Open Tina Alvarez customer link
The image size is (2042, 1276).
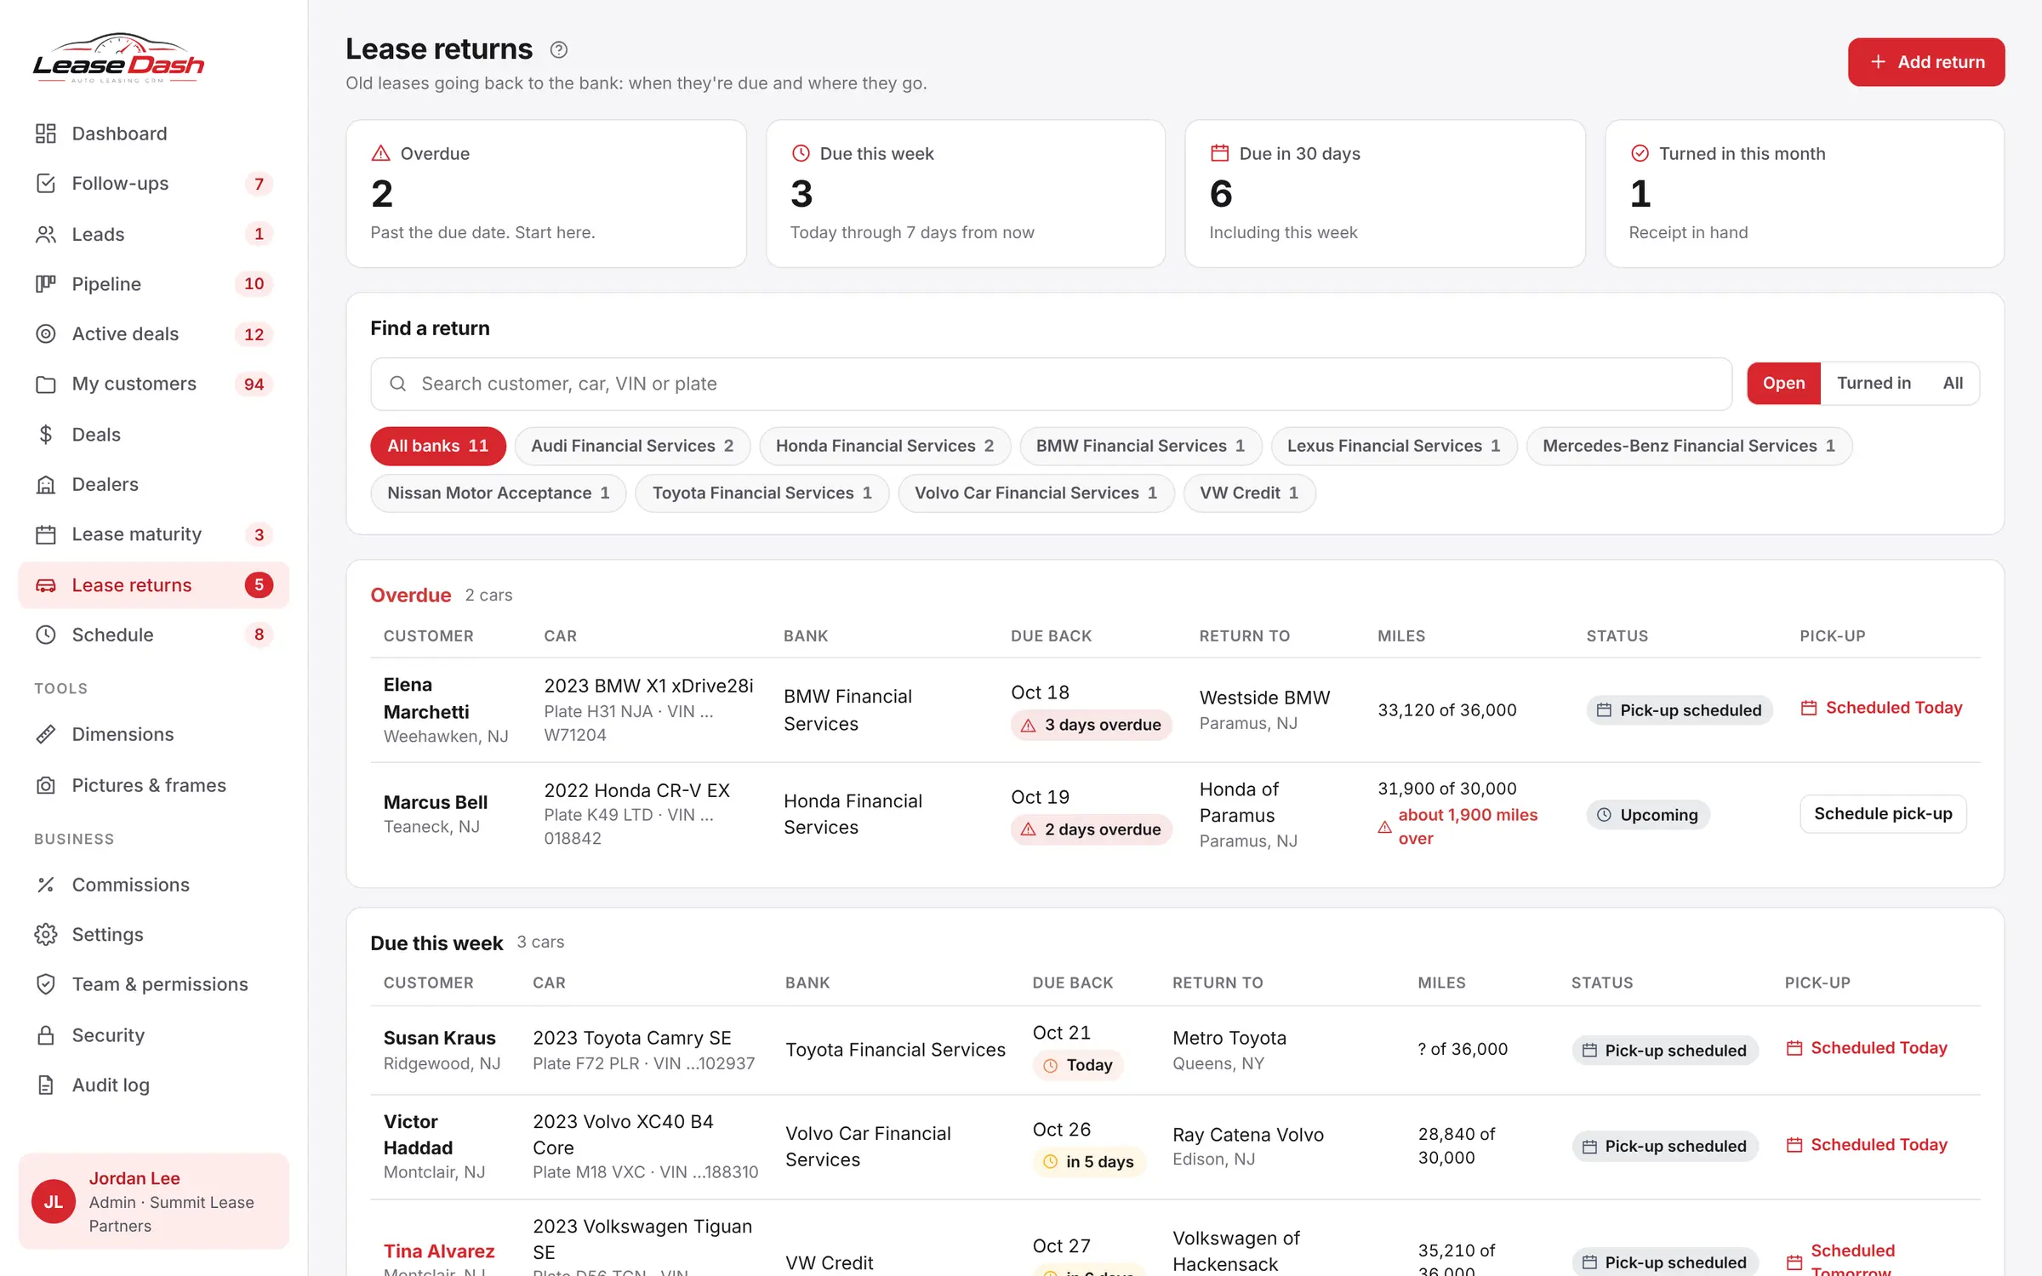coord(439,1250)
